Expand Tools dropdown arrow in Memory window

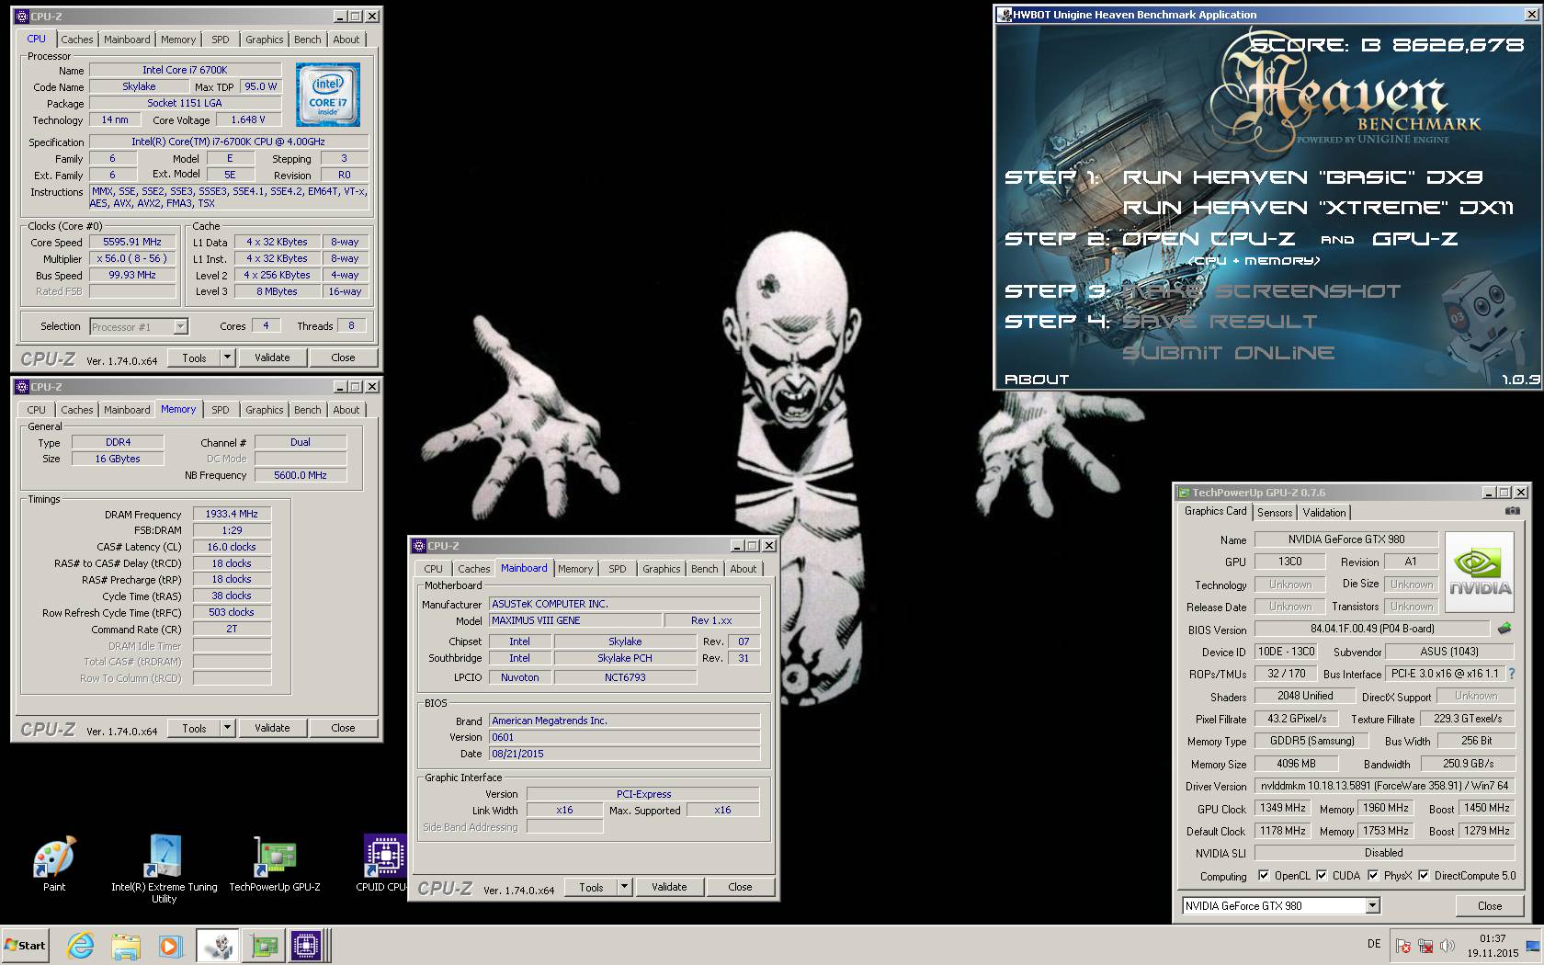point(228,728)
